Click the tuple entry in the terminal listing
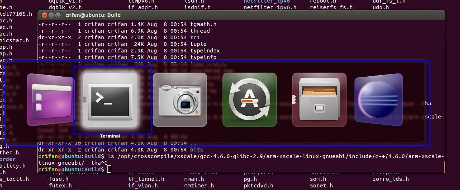The height and width of the screenshot is (190, 460). click(x=198, y=44)
